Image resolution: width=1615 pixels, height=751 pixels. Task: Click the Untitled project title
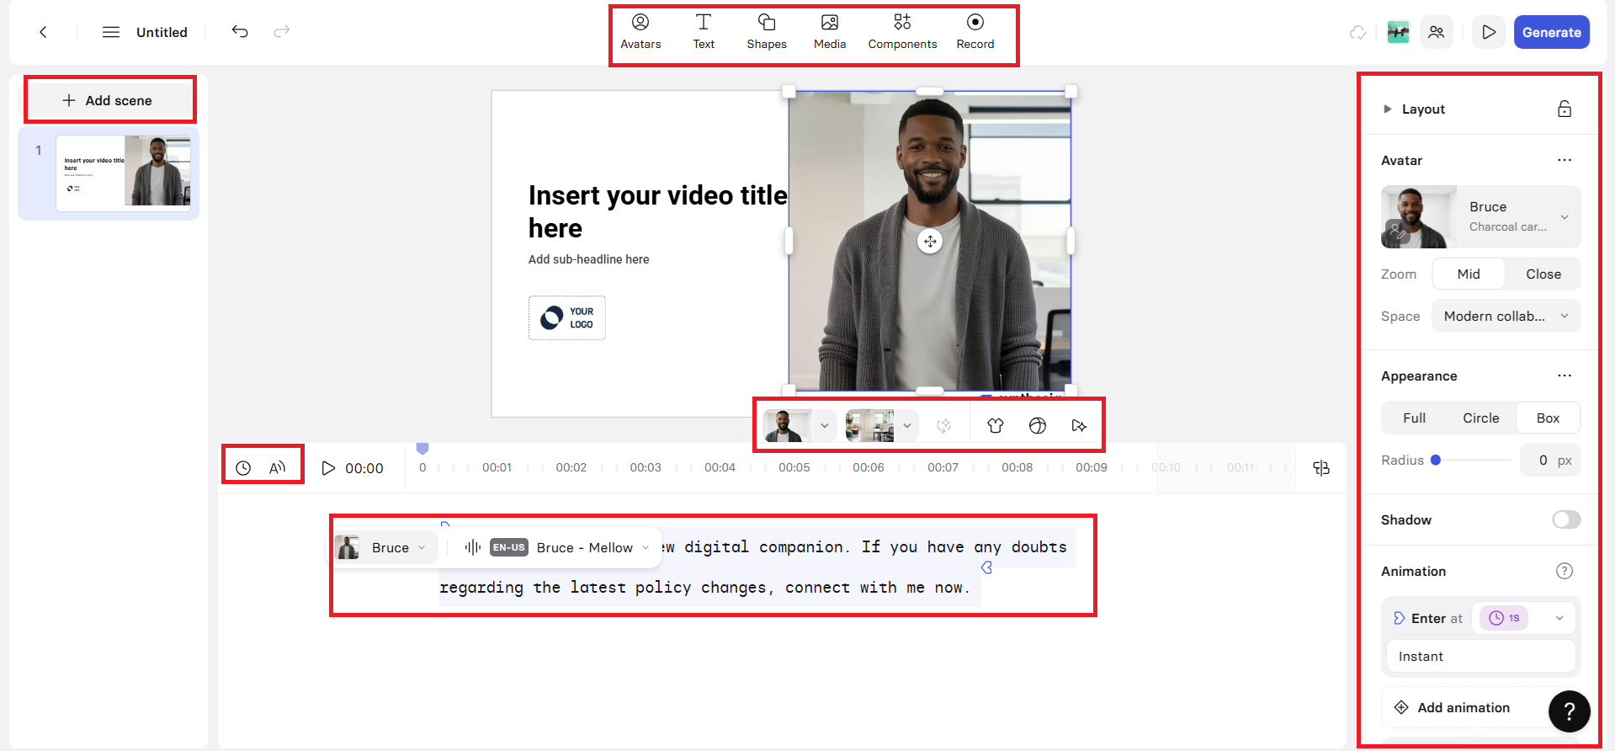tap(162, 32)
